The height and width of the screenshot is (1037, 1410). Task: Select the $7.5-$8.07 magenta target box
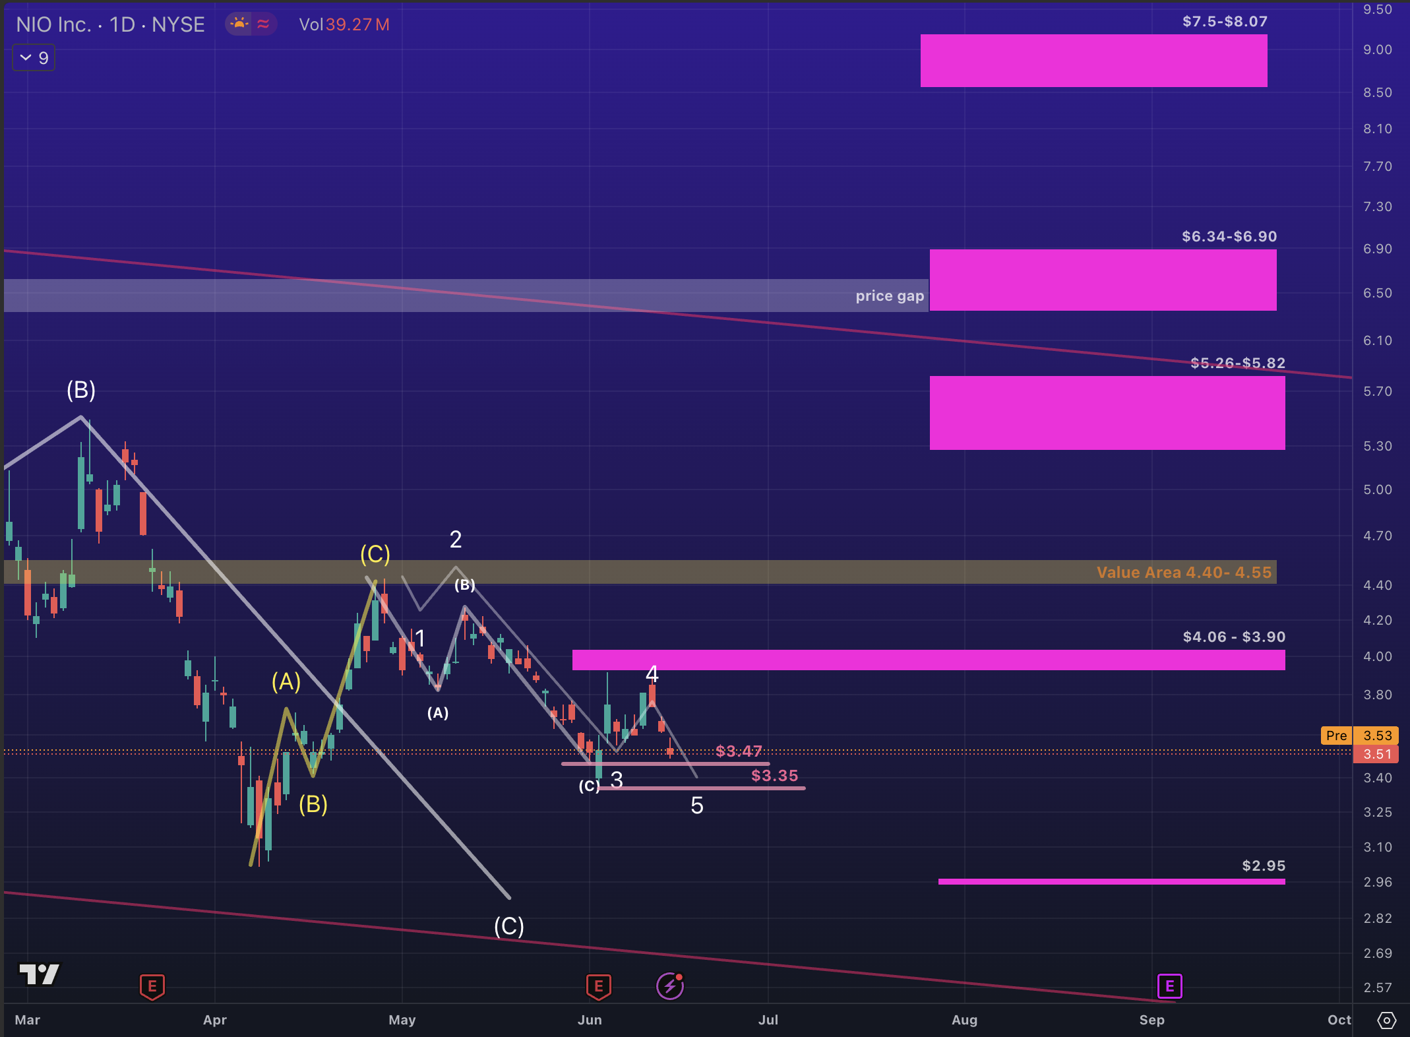click(1093, 61)
